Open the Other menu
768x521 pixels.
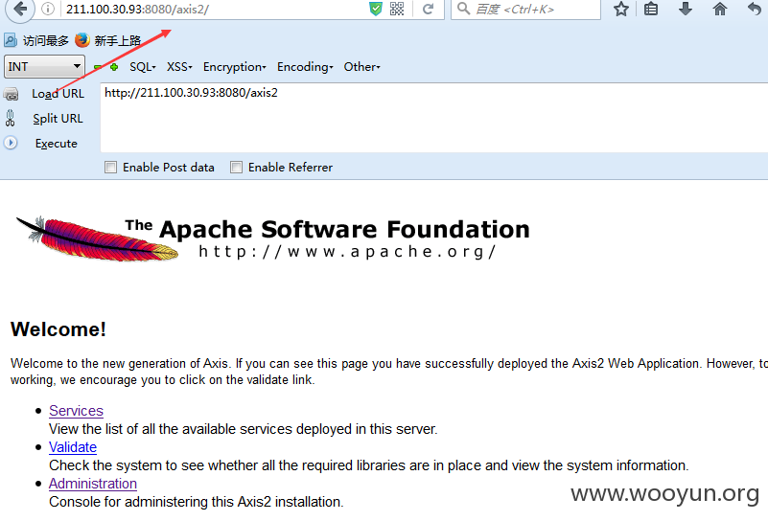pyautogui.click(x=362, y=67)
